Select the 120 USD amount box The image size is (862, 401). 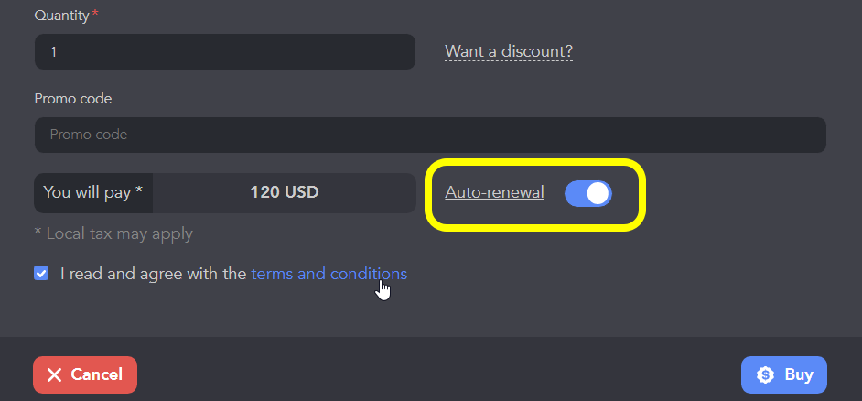click(285, 193)
